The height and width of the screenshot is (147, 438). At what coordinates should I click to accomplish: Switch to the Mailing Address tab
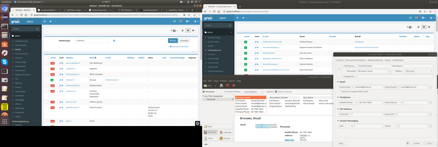click(375, 60)
